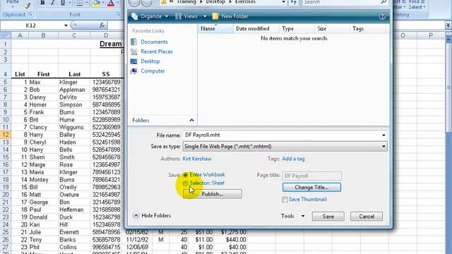Open Desktop in Favorite Links

tap(150, 61)
